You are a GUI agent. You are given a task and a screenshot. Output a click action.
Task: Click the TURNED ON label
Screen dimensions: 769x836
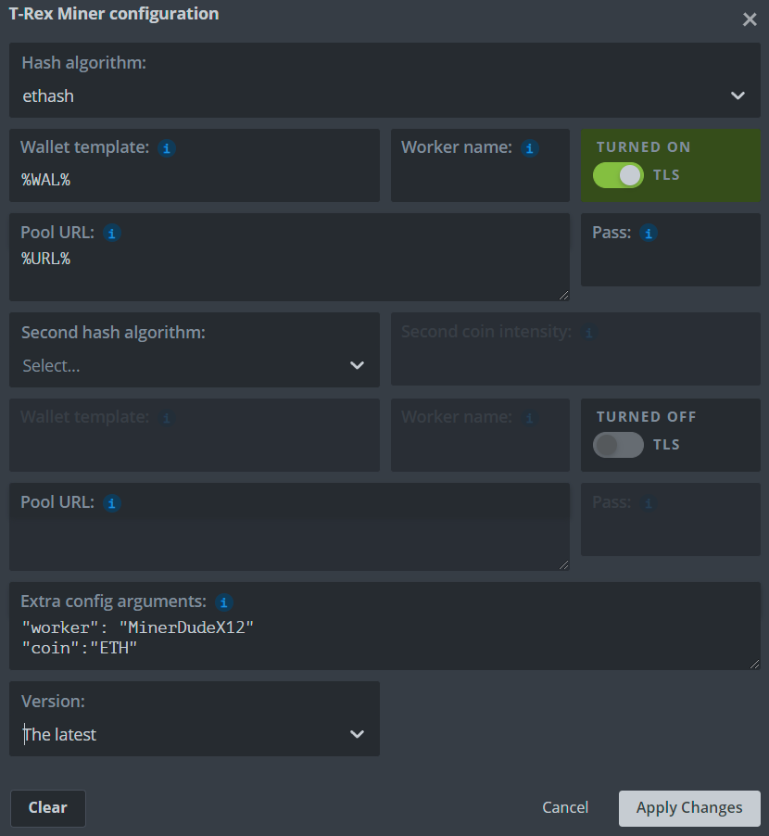(x=643, y=147)
